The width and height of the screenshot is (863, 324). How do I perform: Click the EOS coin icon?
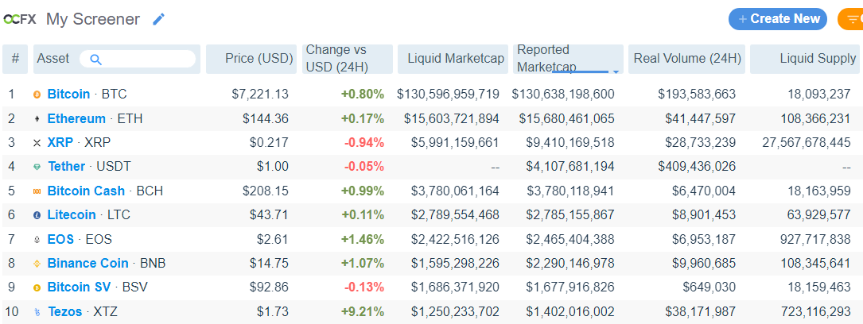point(37,240)
